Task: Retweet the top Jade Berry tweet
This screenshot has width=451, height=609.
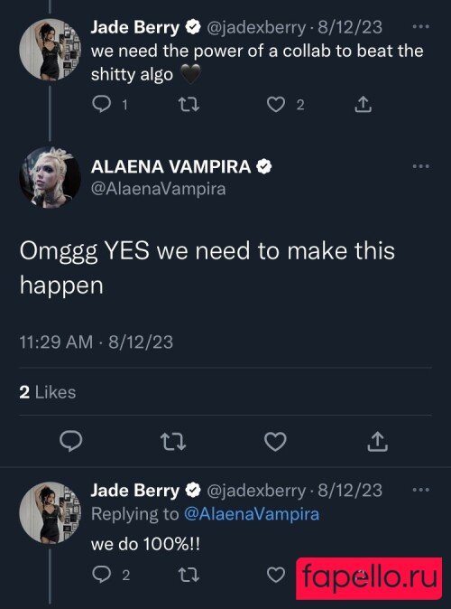Action: [189, 105]
